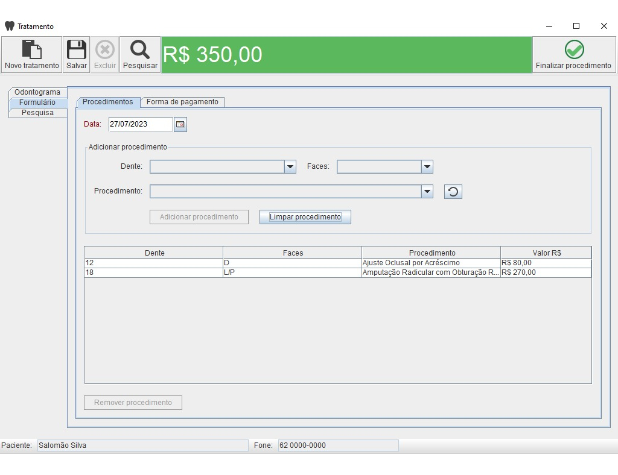Click the refresh icon beside Procedimento

click(453, 192)
